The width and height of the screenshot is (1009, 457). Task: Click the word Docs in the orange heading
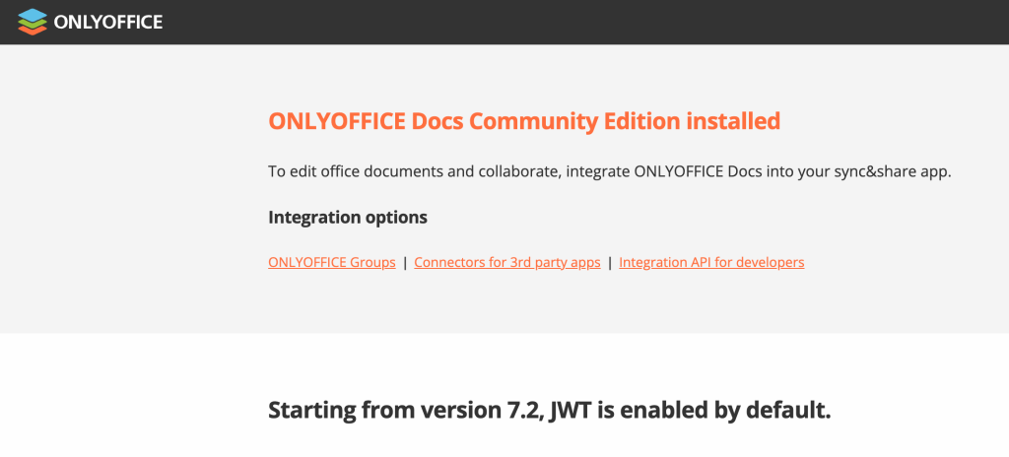[x=435, y=121]
